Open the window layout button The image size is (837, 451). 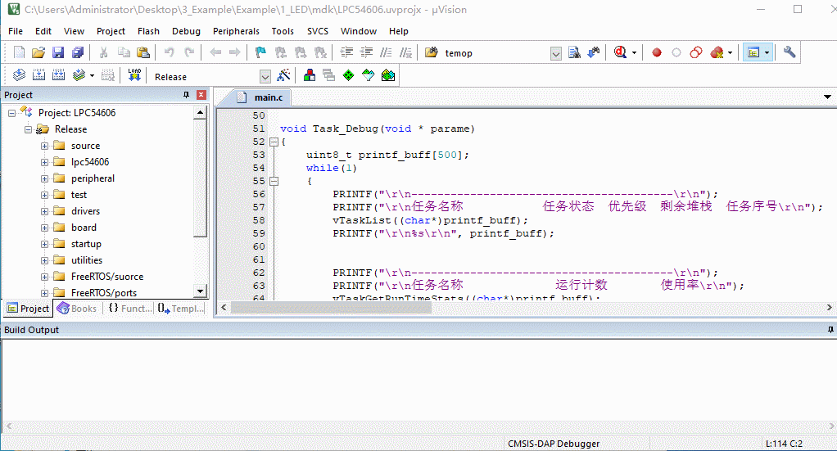753,52
